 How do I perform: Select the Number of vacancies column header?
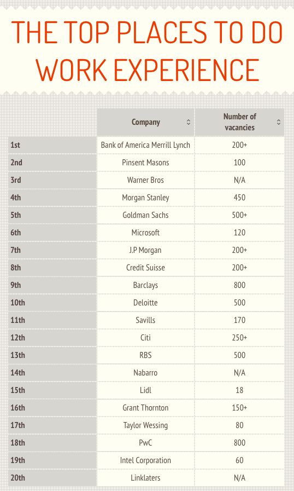tap(239, 122)
